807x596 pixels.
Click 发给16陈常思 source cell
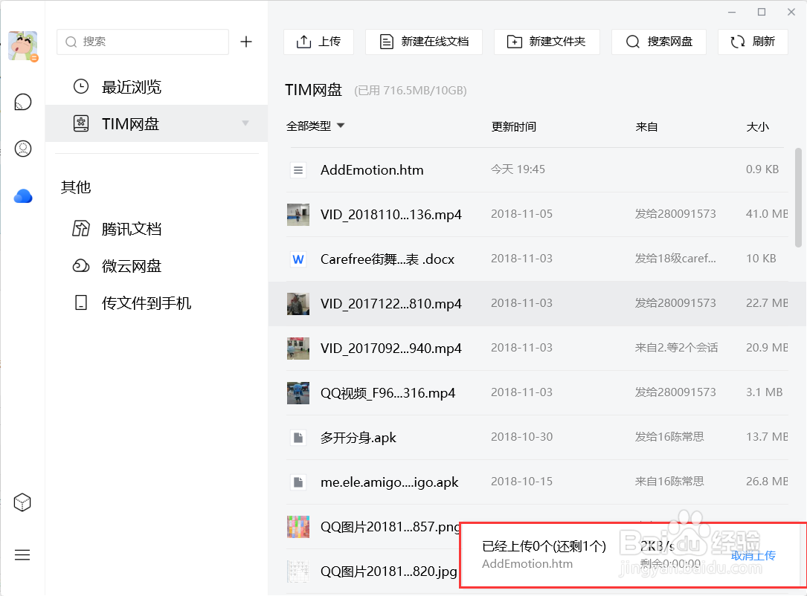pos(669,436)
